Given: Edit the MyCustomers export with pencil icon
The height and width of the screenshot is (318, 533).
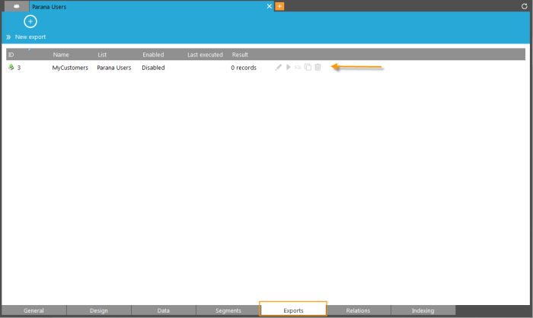Looking at the screenshot, I should point(279,68).
